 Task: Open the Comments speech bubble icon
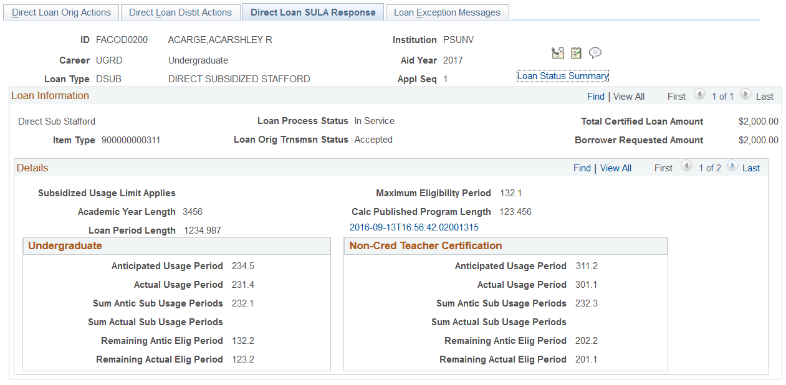coord(595,53)
